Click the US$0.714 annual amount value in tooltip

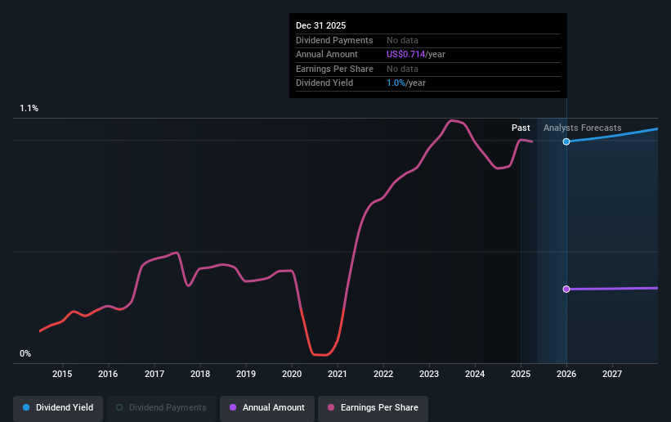[x=405, y=55]
